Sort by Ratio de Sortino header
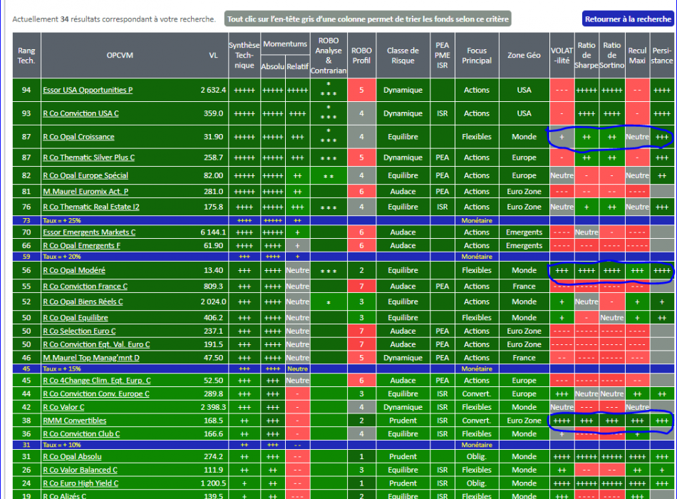This screenshot has height=499, width=677. [x=612, y=56]
